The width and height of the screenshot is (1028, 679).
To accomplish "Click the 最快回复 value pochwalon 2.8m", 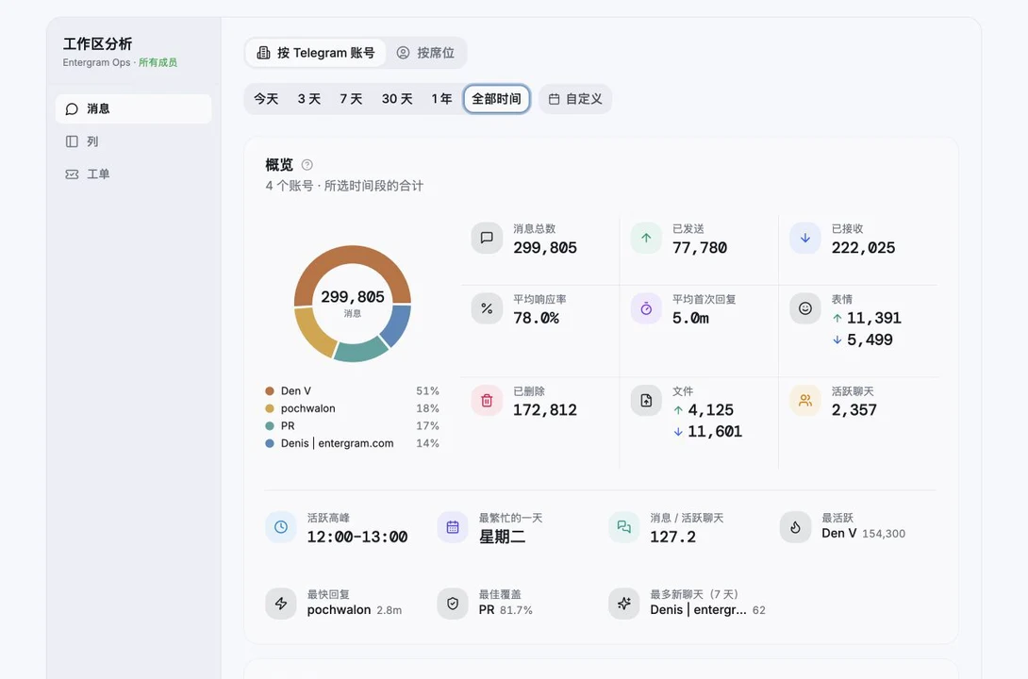I will [x=355, y=609].
